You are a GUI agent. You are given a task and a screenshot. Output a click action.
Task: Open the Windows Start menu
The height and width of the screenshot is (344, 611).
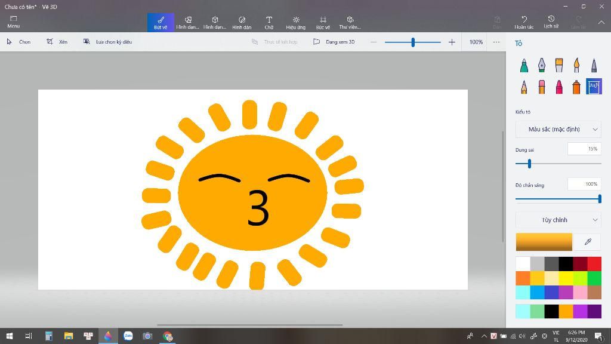[10, 336]
